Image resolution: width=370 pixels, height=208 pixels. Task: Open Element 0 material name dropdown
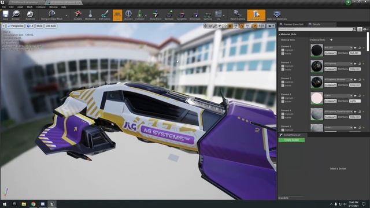tap(338, 48)
